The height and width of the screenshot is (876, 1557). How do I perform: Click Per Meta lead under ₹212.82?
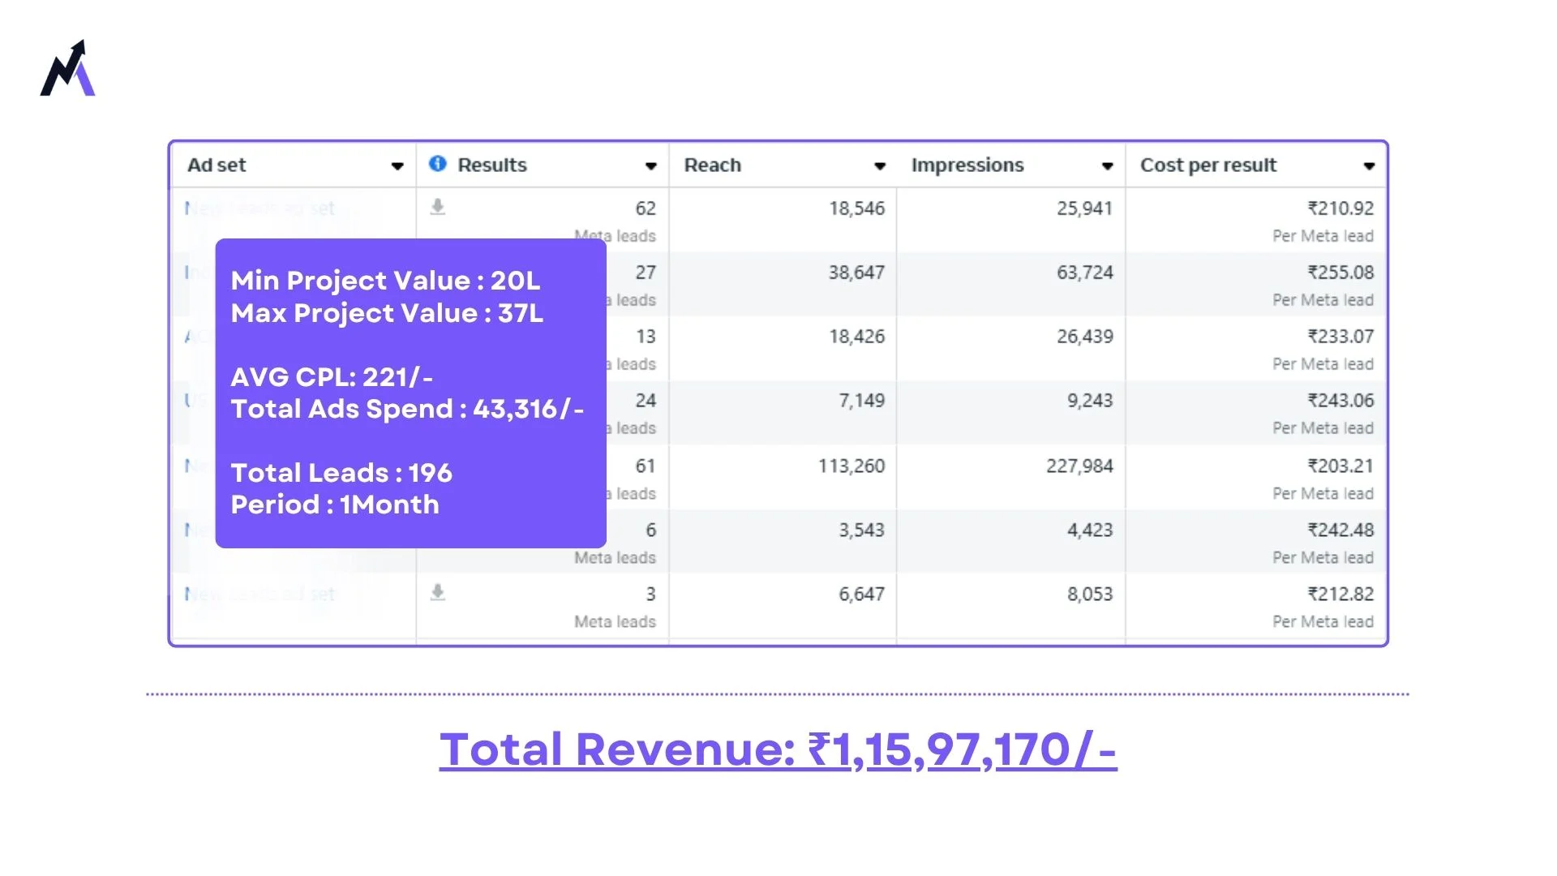[x=1323, y=622]
